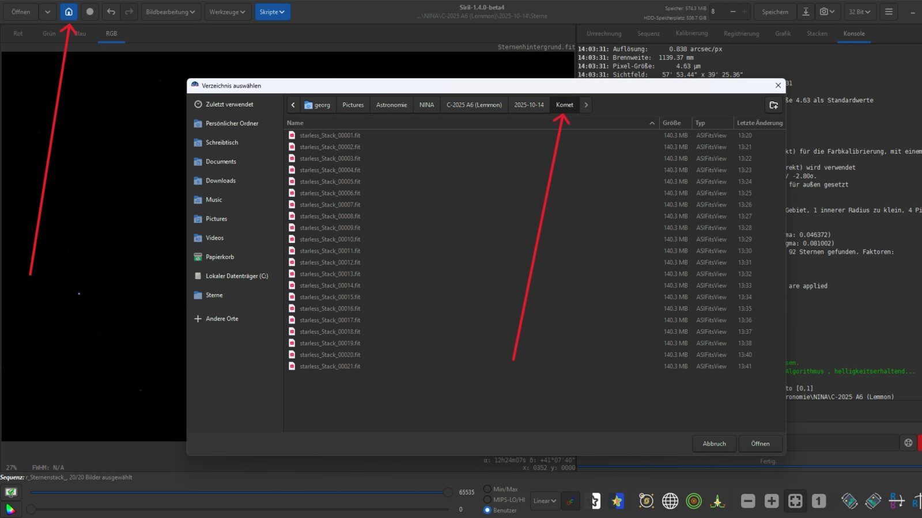This screenshot has width=922, height=518.
Task: Select the Rot channel tab
Action: [18, 33]
